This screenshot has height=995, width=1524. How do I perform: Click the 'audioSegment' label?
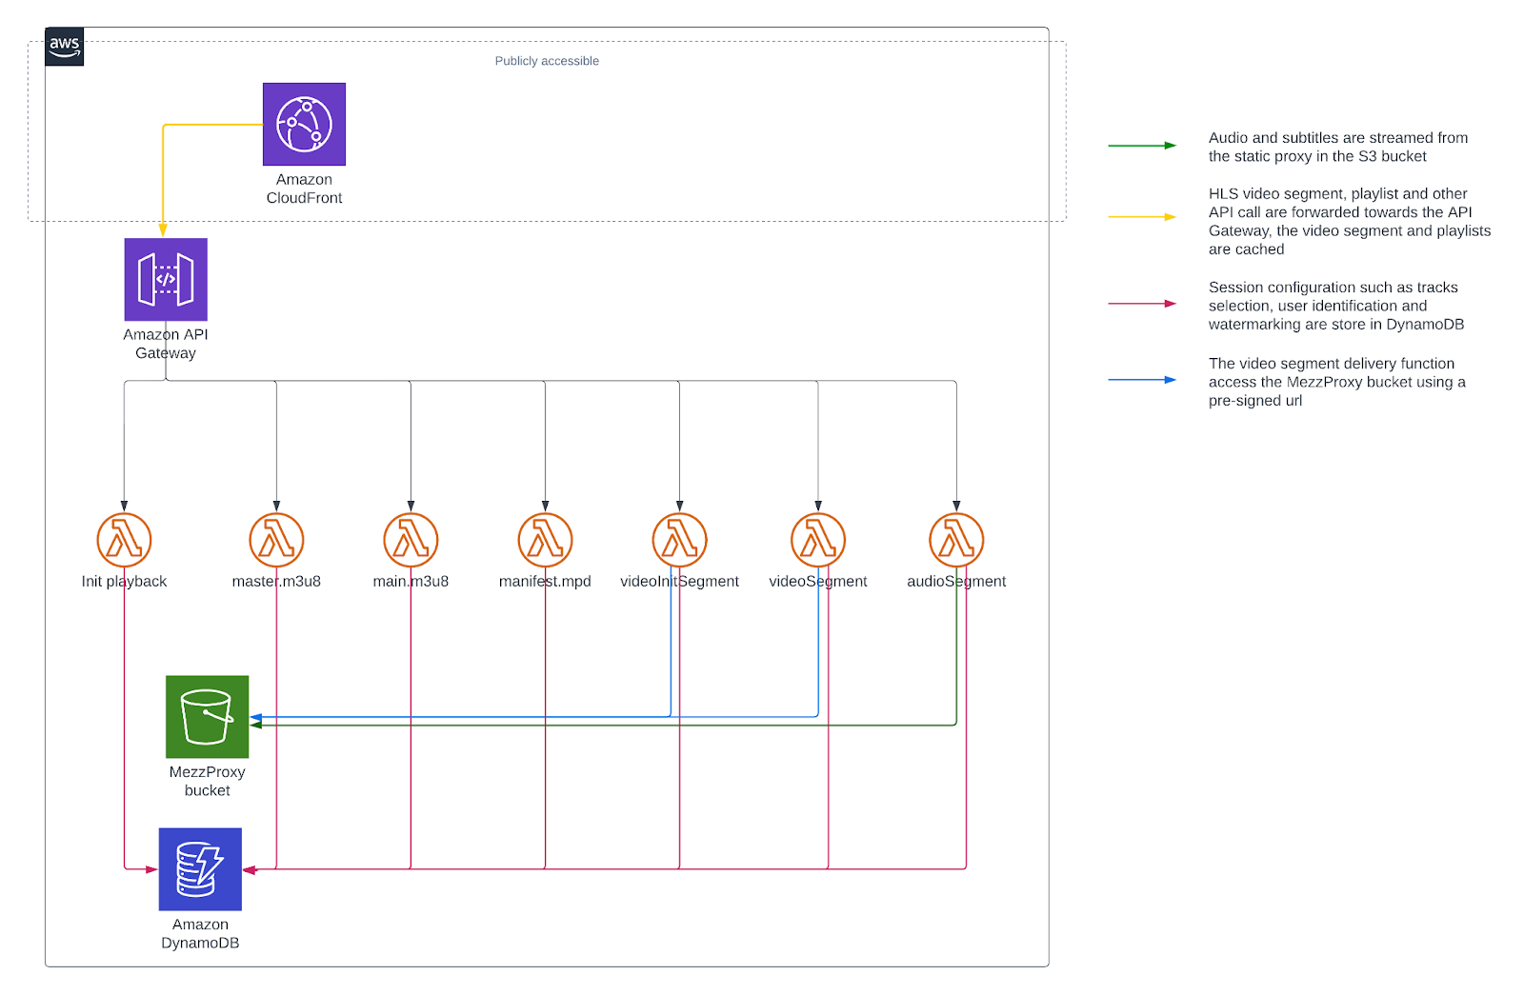956,582
